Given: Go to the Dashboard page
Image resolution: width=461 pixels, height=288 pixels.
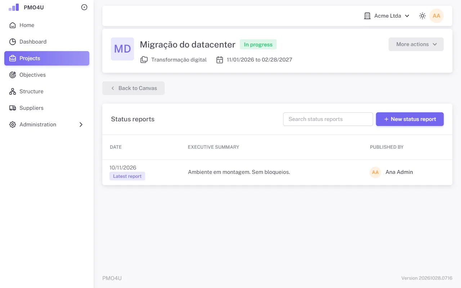Looking at the screenshot, I should point(47,42).
